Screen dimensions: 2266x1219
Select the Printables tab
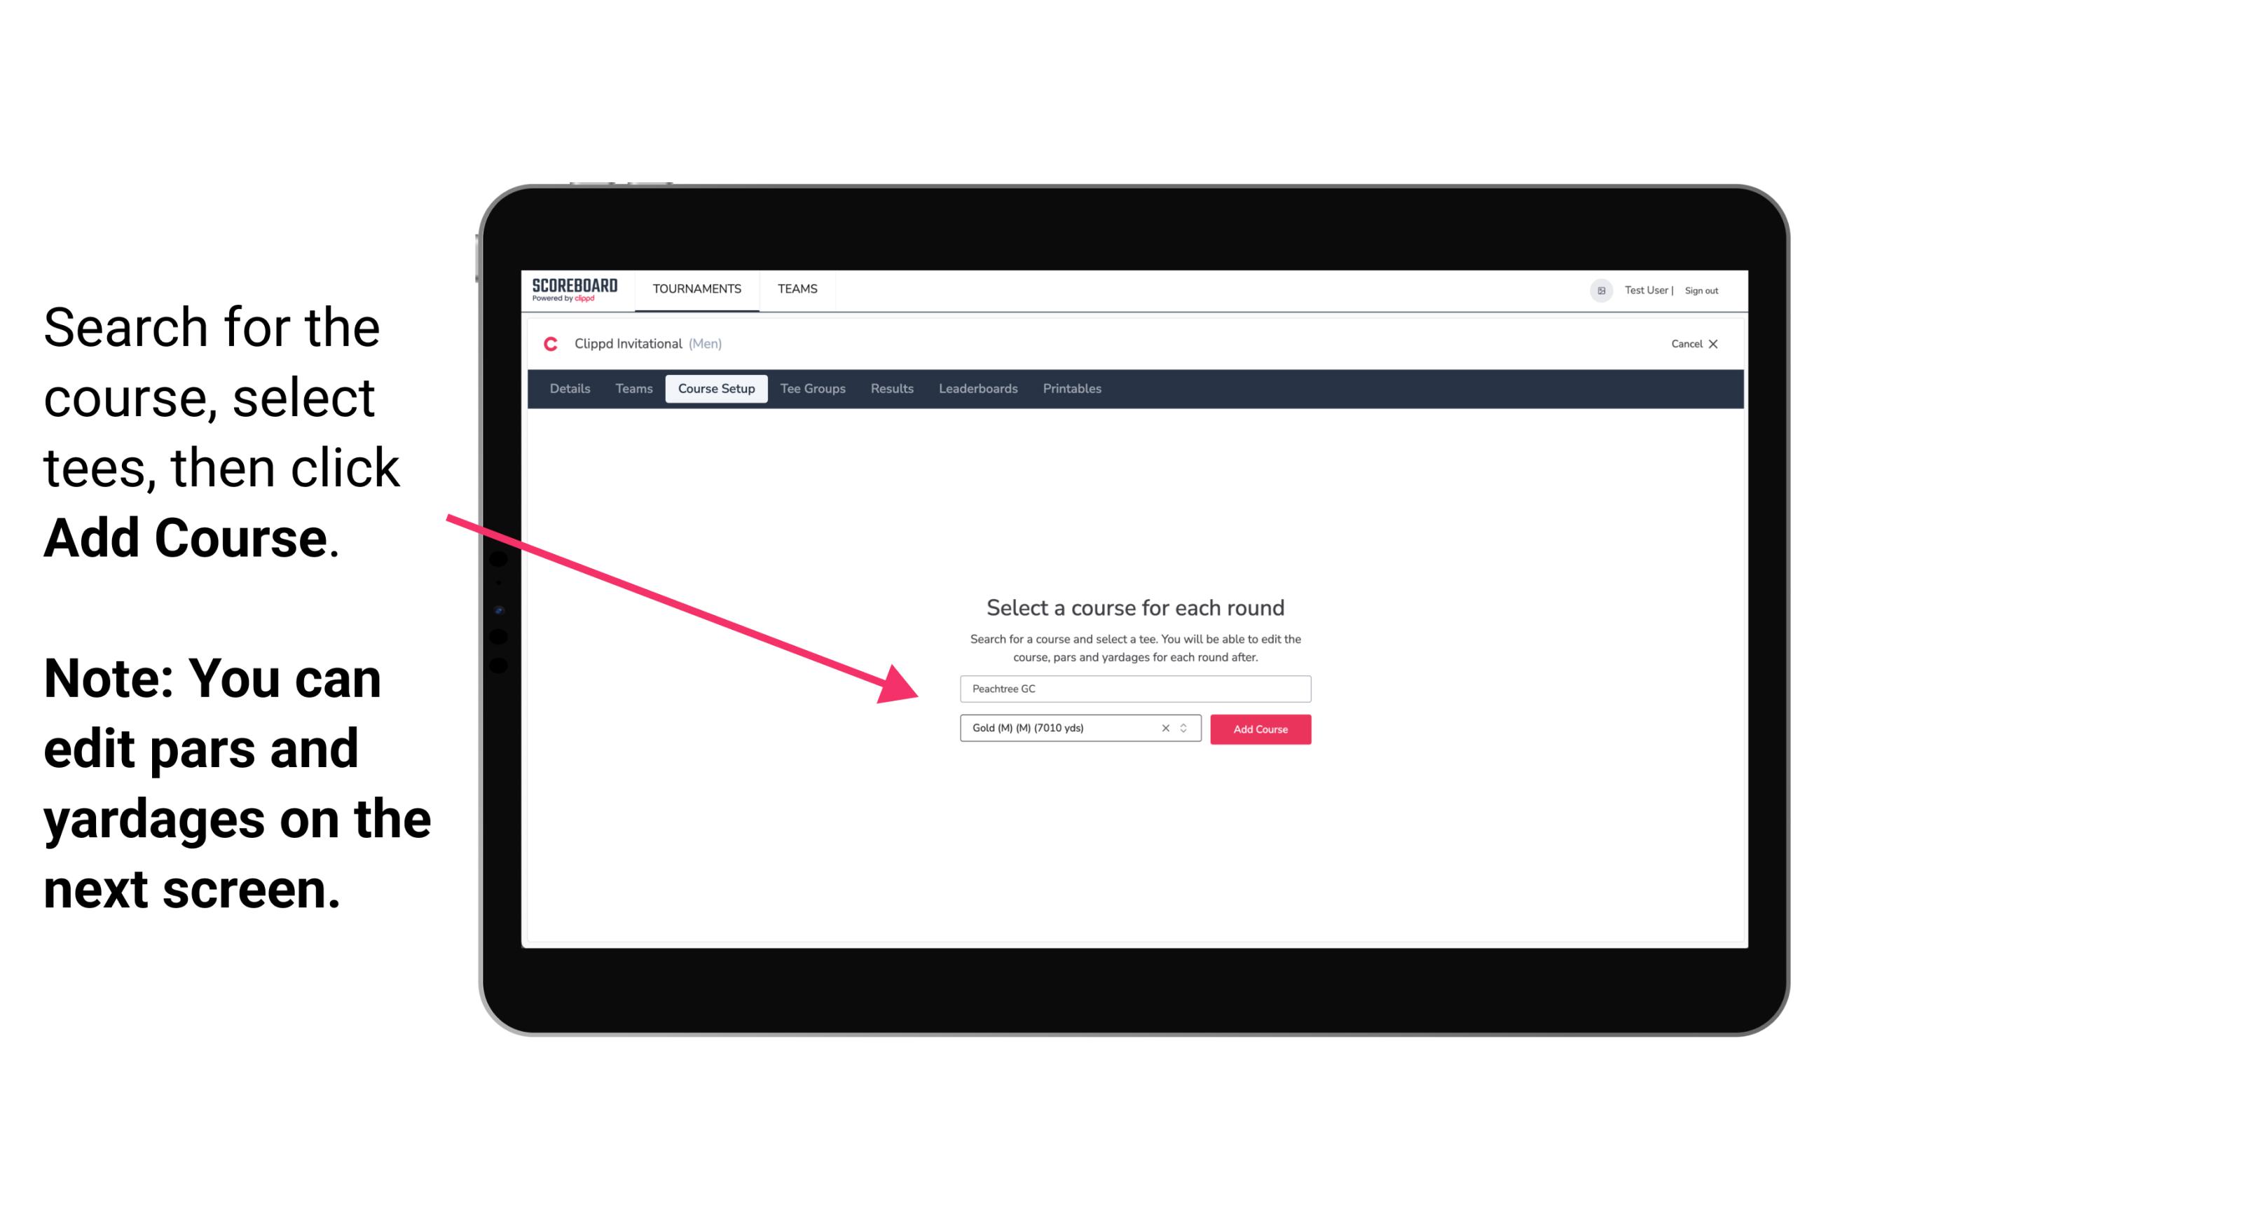pyautogui.click(x=1073, y=389)
